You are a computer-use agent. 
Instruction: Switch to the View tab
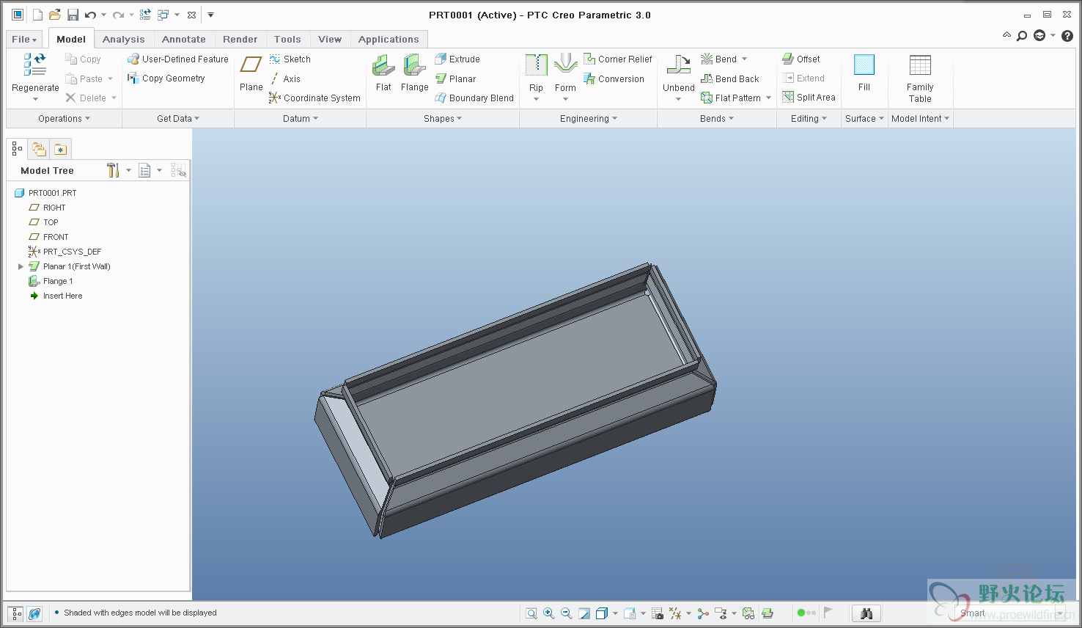[329, 40]
